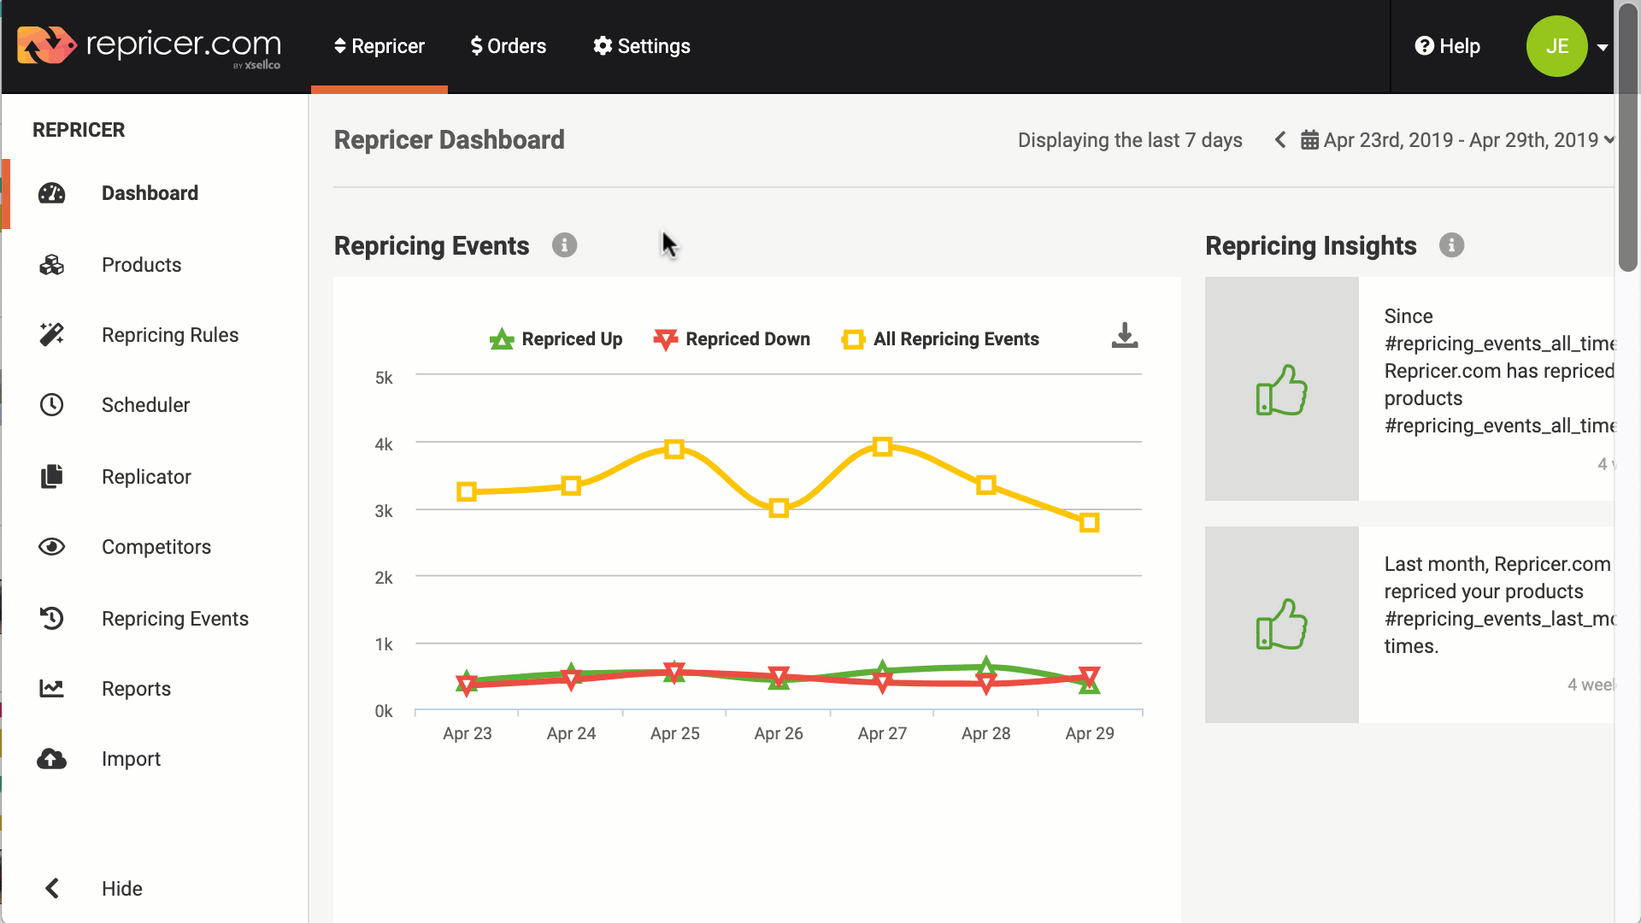Click the All Repricing Events point for Apr 29
The height and width of the screenshot is (923, 1641).
click(1089, 523)
